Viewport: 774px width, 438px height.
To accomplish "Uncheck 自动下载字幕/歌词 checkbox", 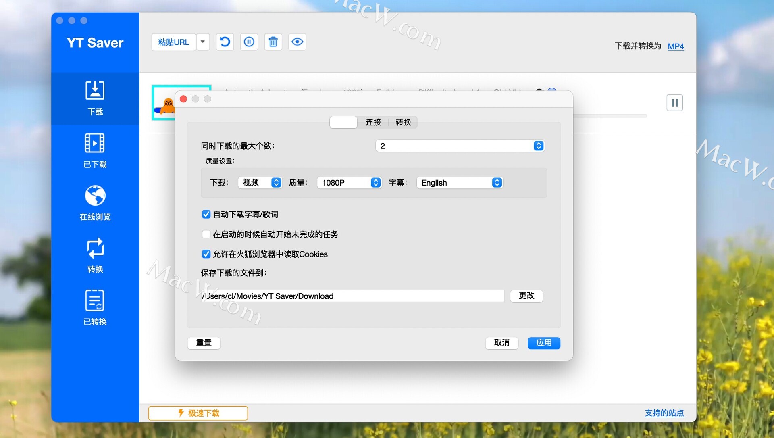I will tap(206, 214).
